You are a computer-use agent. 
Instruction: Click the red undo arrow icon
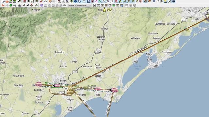(x=3, y=5)
